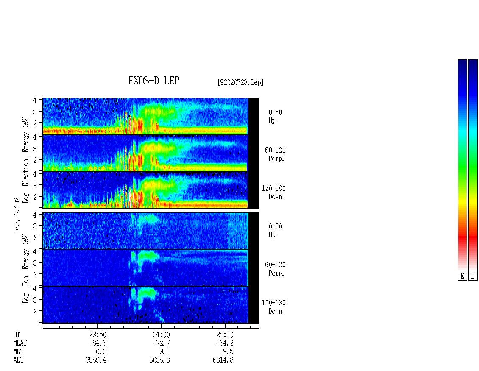Select the MLAT value -84.6

click(x=98, y=343)
